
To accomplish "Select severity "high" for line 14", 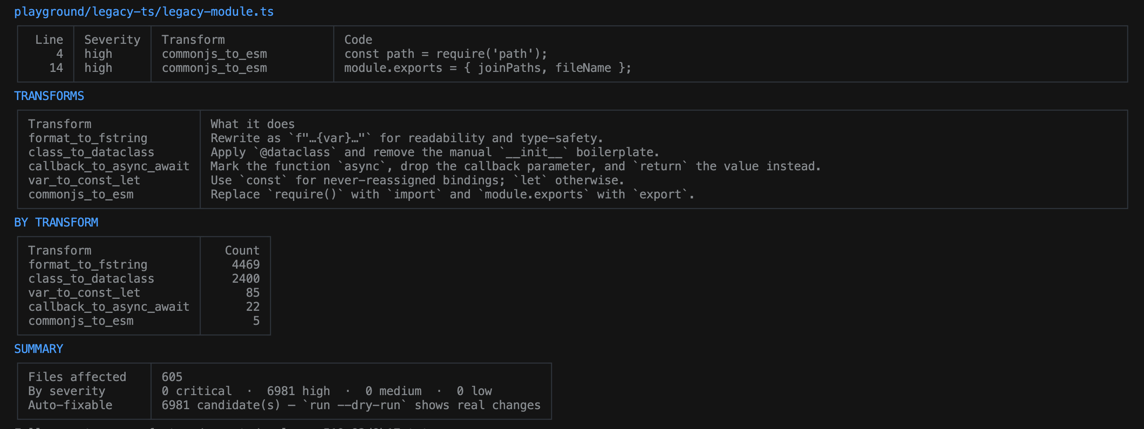I will [x=98, y=68].
